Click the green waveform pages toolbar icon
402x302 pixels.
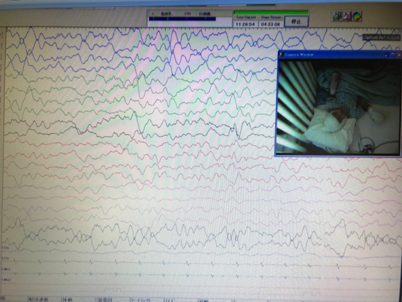(338, 17)
